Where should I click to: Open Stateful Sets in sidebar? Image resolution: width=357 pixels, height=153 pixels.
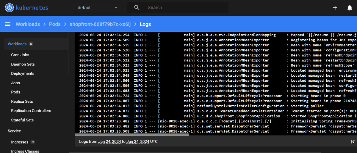coord(22,120)
